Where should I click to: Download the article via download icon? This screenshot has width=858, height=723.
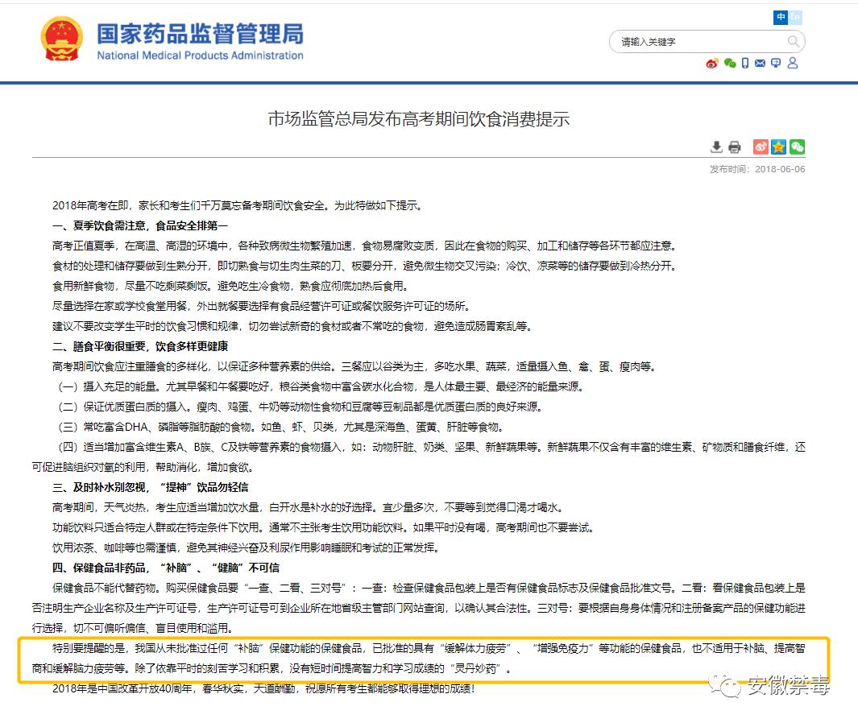[x=716, y=147]
